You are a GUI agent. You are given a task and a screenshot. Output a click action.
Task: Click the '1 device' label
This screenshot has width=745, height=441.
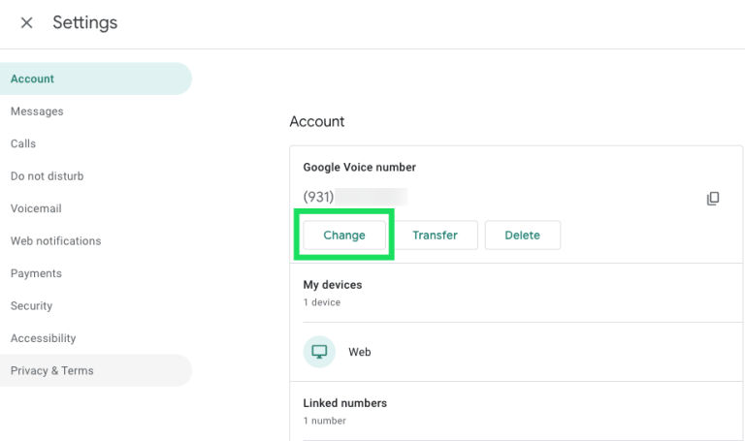tap(322, 301)
